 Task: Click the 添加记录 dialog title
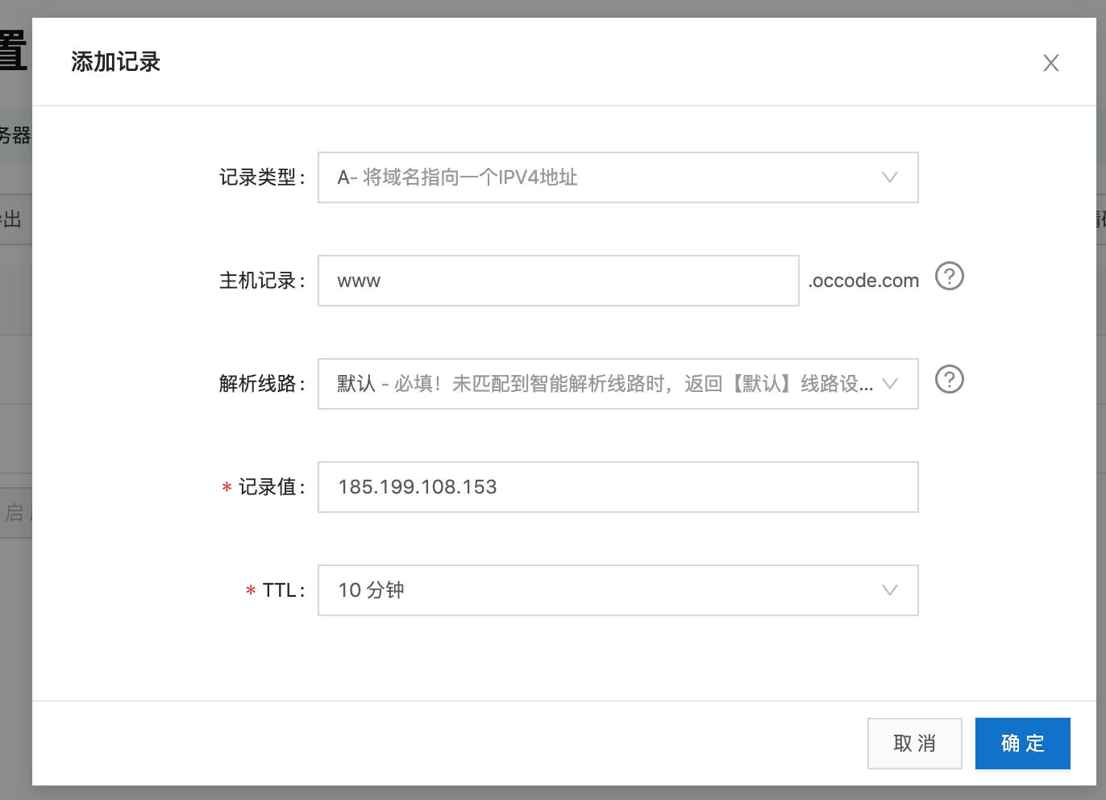(115, 62)
